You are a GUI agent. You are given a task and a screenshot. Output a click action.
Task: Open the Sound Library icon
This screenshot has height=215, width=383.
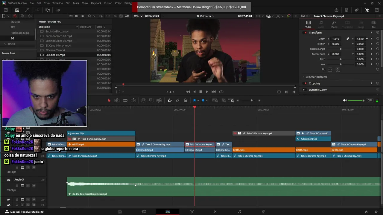[x=48, y=10]
